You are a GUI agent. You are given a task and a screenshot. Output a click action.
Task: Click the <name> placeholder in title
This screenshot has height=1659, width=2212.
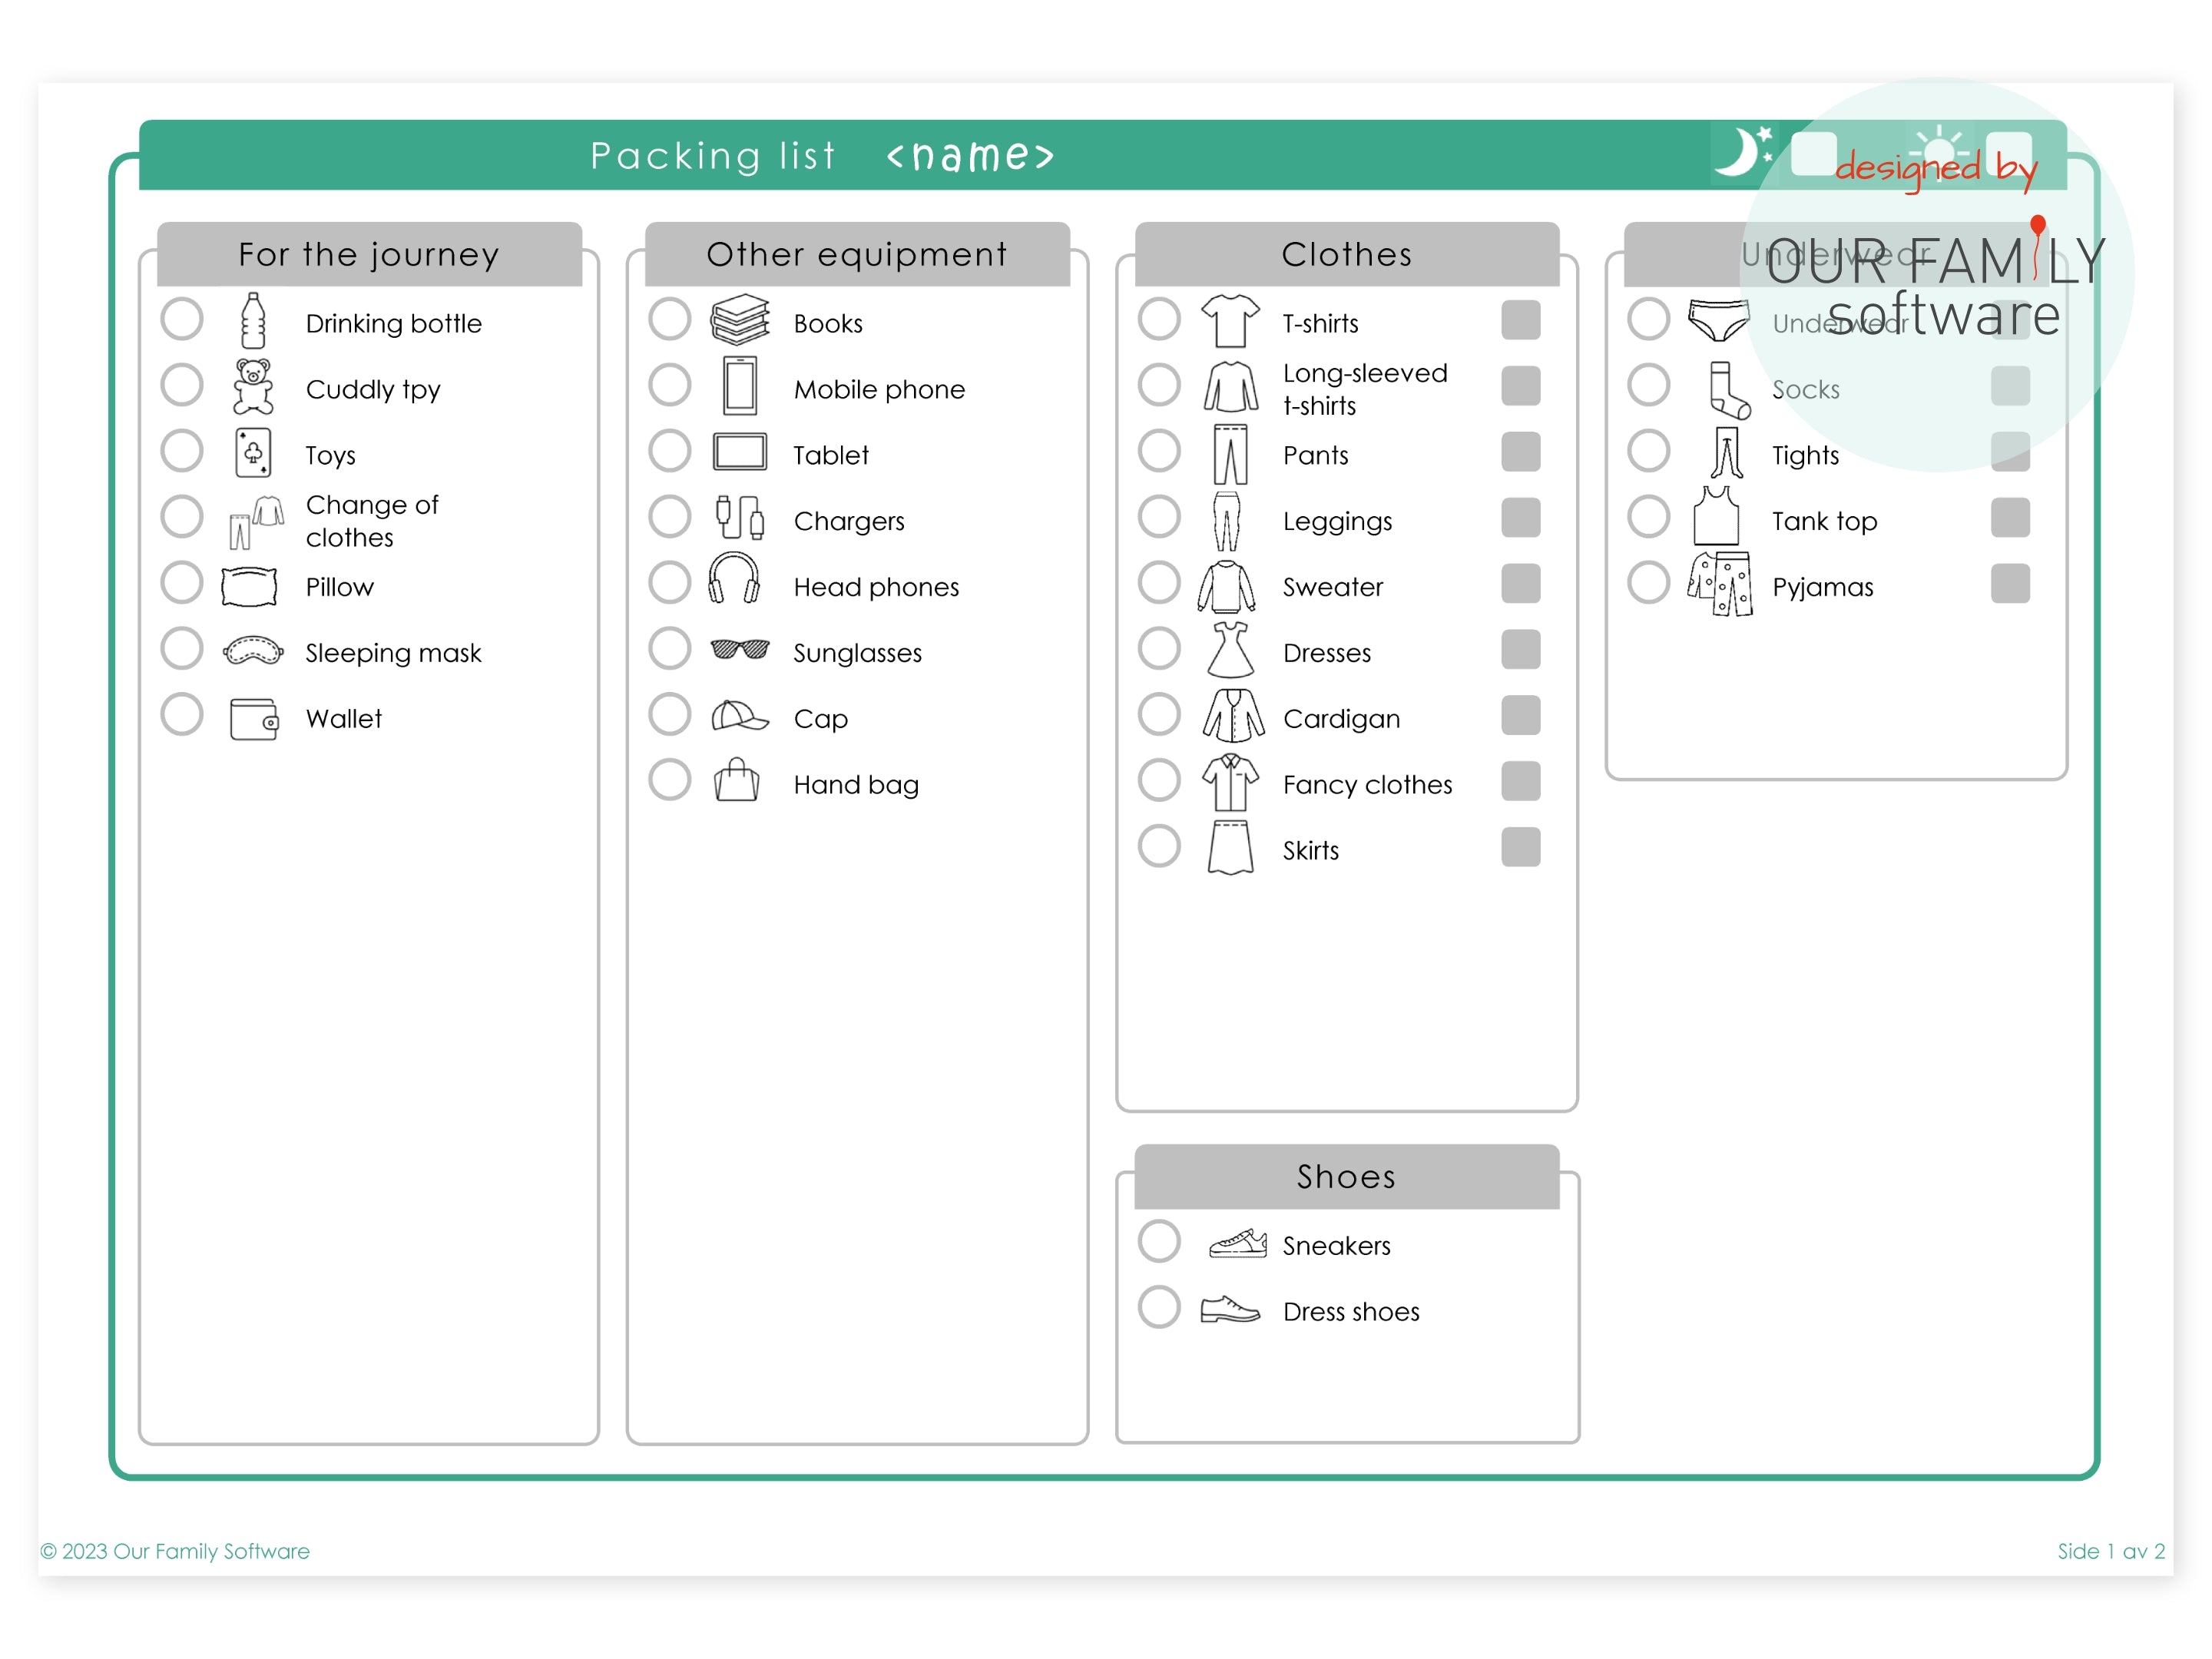tap(970, 156)
